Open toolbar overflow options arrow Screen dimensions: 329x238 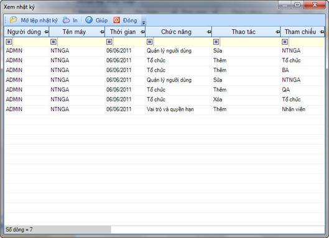point(144,22)
